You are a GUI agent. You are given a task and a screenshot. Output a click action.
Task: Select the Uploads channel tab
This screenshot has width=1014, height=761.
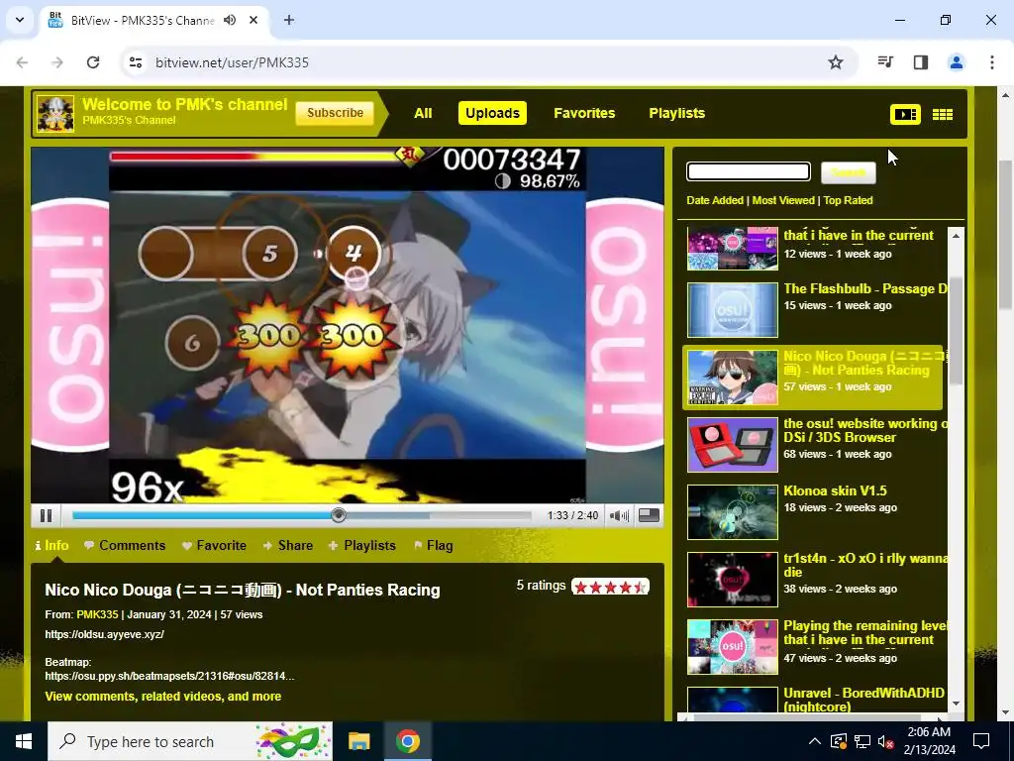(493, 113)
